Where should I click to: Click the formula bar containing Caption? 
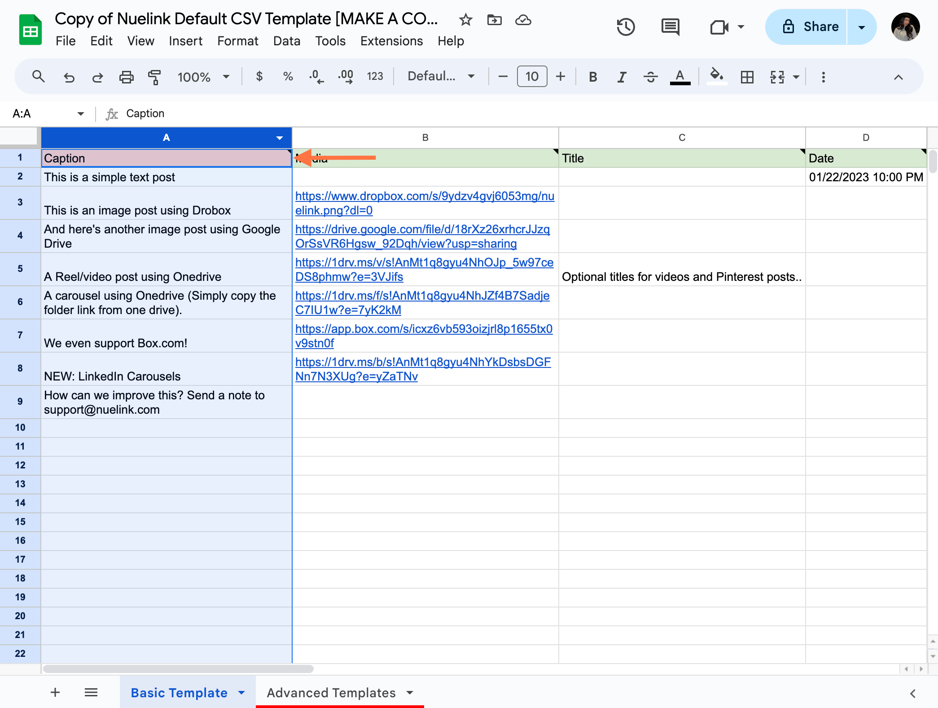[x=530, y=114]
